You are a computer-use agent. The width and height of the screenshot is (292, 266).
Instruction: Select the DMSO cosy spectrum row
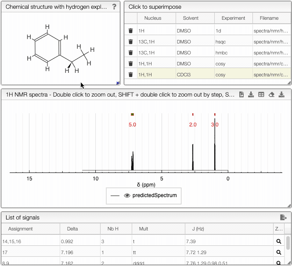tap(206, 64)
